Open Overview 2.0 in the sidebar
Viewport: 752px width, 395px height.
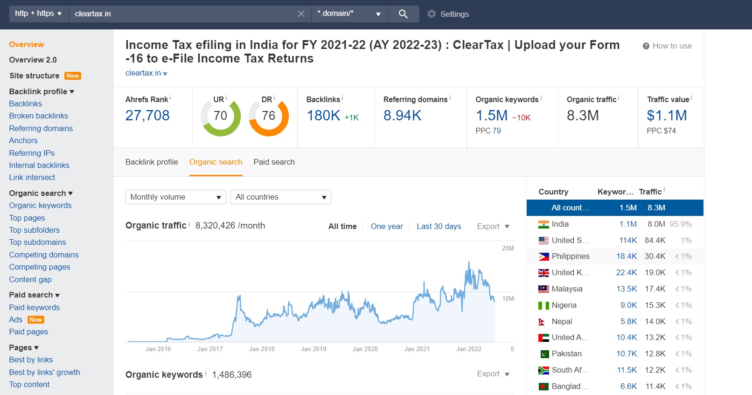point(33,60)
